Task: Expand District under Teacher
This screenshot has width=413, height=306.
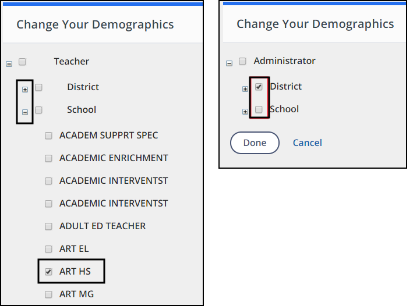Action: tap(25, 90)
